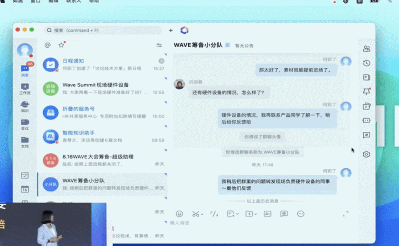399x246 pixels.
Task: Click the 暂无公告 announcement text
Action: 244,45
